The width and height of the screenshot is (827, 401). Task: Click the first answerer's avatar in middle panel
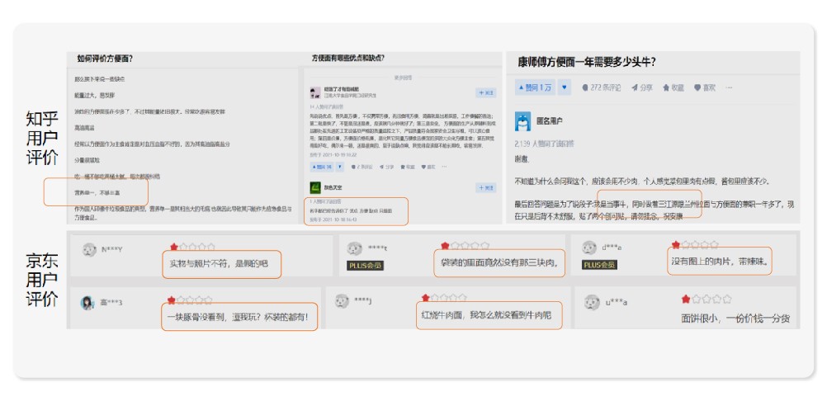tap(315, 92)
